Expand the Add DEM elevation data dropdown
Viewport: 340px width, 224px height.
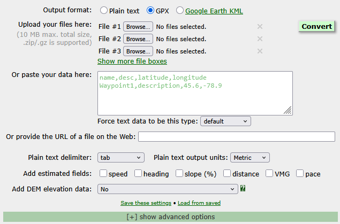168,189
